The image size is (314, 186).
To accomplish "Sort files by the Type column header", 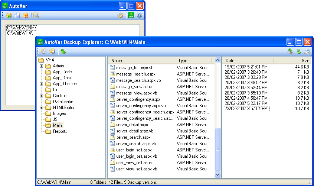I will click(193, 60).
